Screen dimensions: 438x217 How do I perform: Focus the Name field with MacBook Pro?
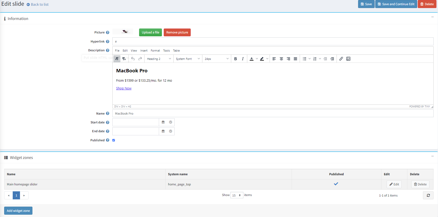pos(273,114)
